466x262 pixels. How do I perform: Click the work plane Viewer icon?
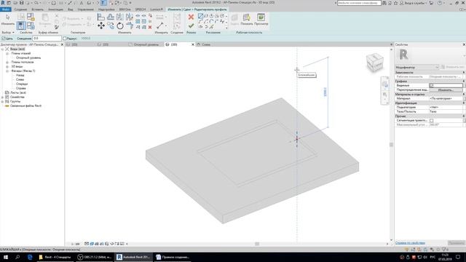(x=261, y=17)
